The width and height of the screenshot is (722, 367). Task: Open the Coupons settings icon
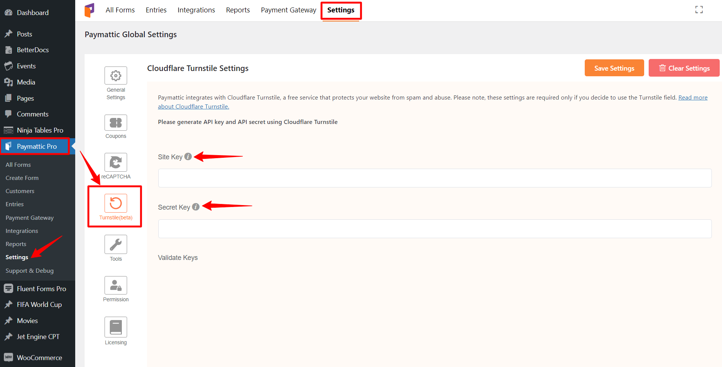(x=116, y=122)
